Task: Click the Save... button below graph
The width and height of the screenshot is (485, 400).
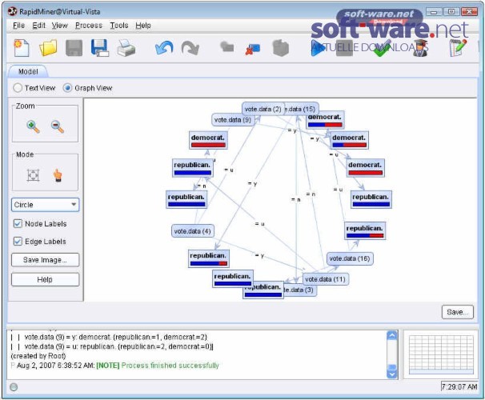Action: pyautogui.click(x=458, y=312)
